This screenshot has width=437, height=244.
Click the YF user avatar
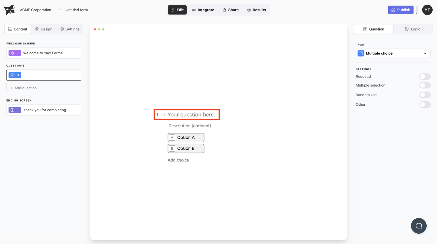point(427,10)
